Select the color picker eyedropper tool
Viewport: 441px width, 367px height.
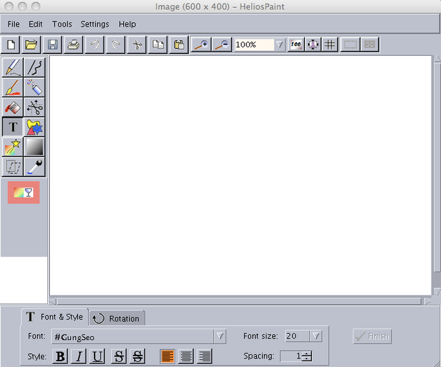(34, 167)
